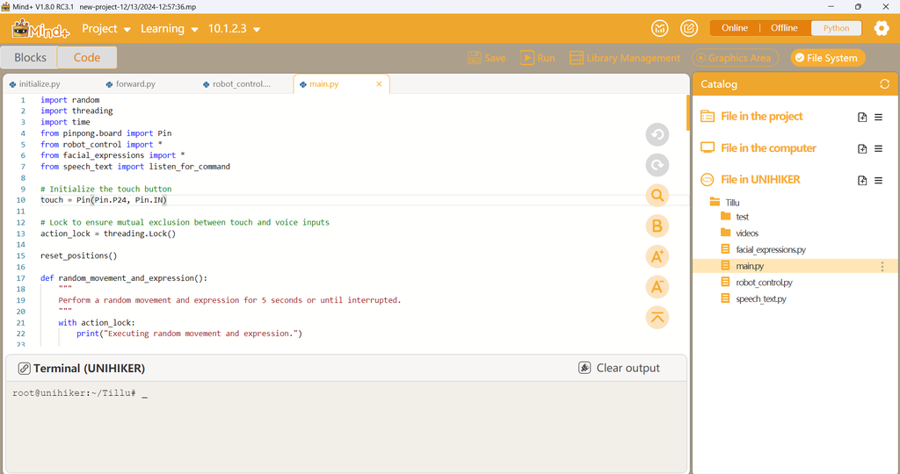Viewport: 900px width, 474px height.
Task: Click the Mind+ logo icon
Action: point(40,29)
